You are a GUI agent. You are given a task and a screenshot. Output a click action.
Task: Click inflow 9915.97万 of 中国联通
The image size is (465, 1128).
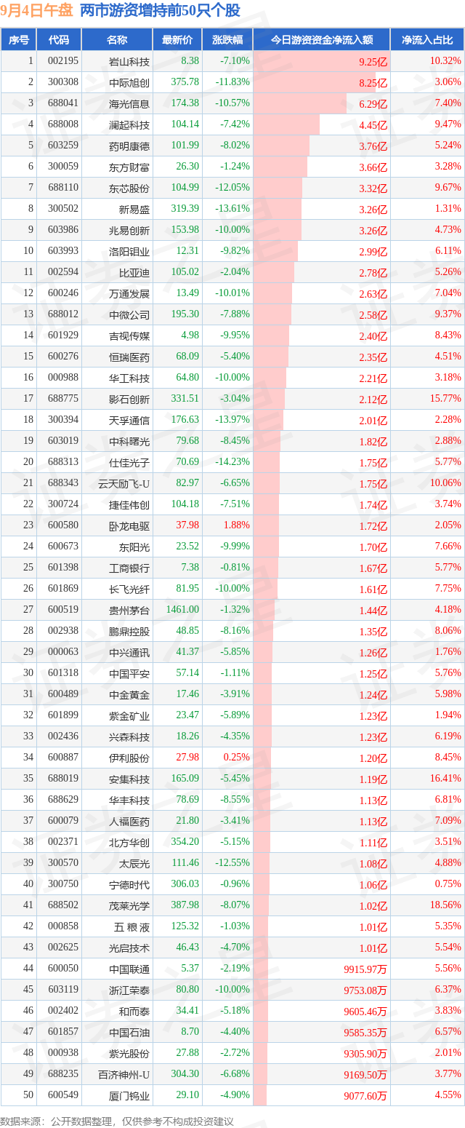[x=367, y=969]
